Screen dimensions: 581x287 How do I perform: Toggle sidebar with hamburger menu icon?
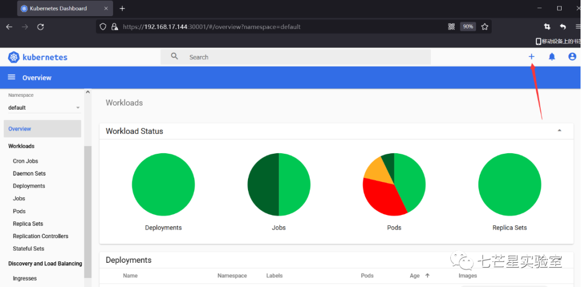click(11, 77)
